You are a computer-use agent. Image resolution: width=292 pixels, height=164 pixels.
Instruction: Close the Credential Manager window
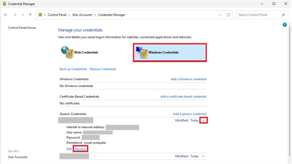pos(286,4)
